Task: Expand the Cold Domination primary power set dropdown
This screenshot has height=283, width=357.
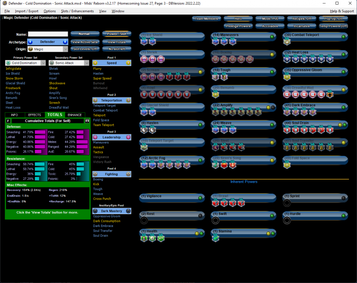Action: click(x=26, y=63)
